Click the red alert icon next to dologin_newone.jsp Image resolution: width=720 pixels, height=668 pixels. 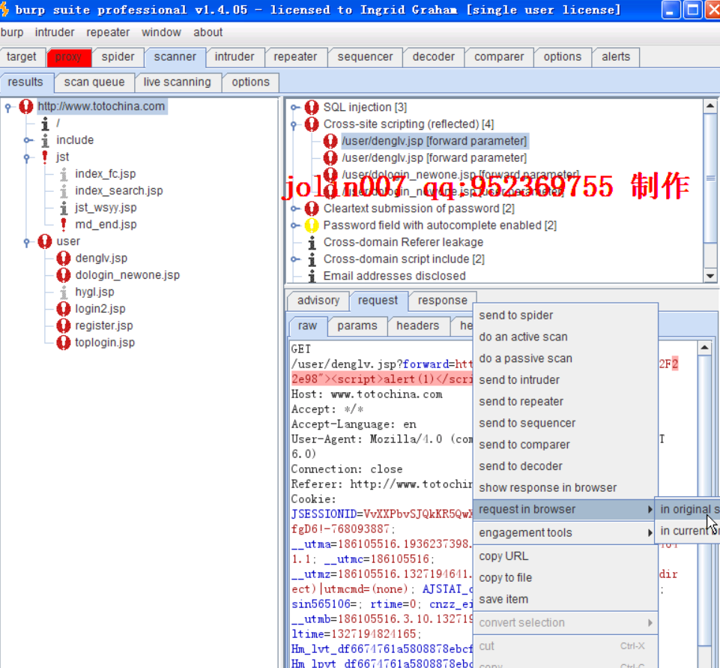(x=64, y=275)
